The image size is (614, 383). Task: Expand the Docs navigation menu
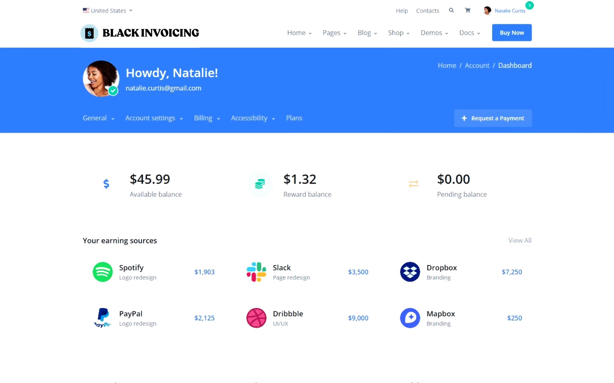470,33
